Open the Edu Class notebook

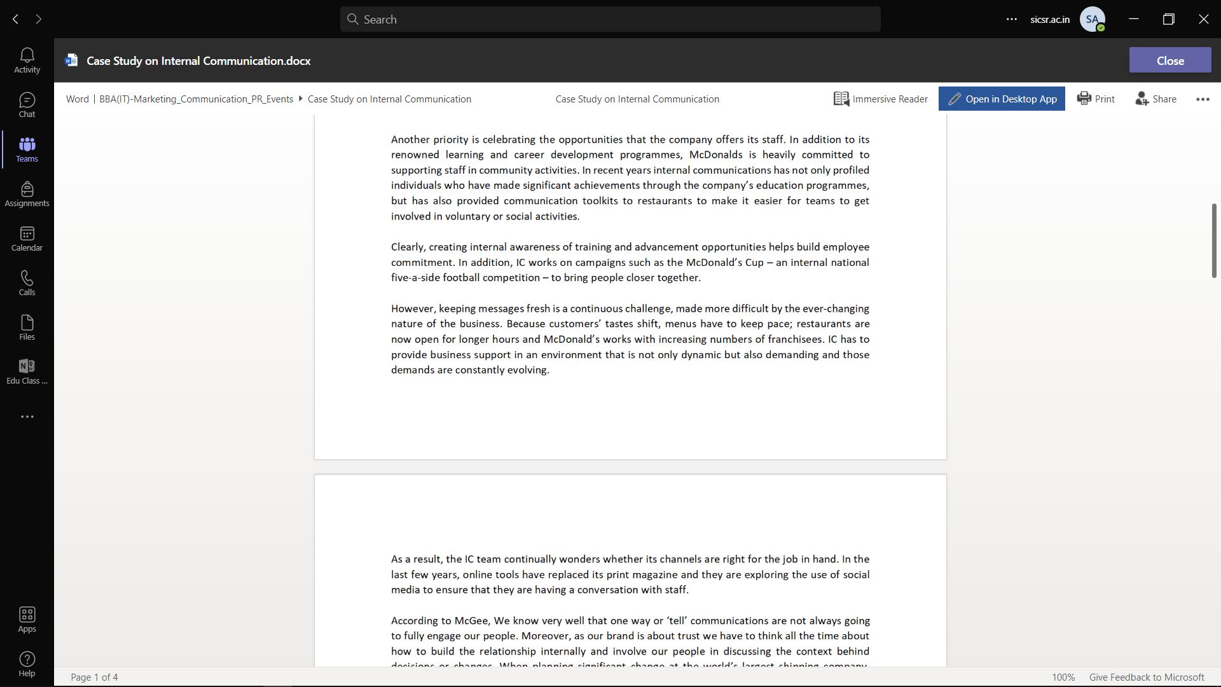point(27,371)
